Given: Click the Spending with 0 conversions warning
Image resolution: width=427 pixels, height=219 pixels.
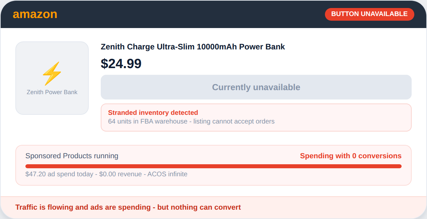Looking at the screenshot, I should (x=351, y=156).
